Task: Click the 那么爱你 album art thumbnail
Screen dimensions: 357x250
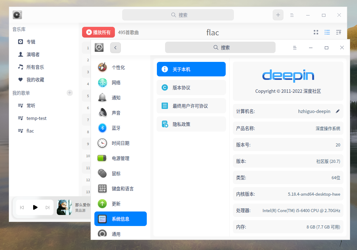Action: (64, 207)
